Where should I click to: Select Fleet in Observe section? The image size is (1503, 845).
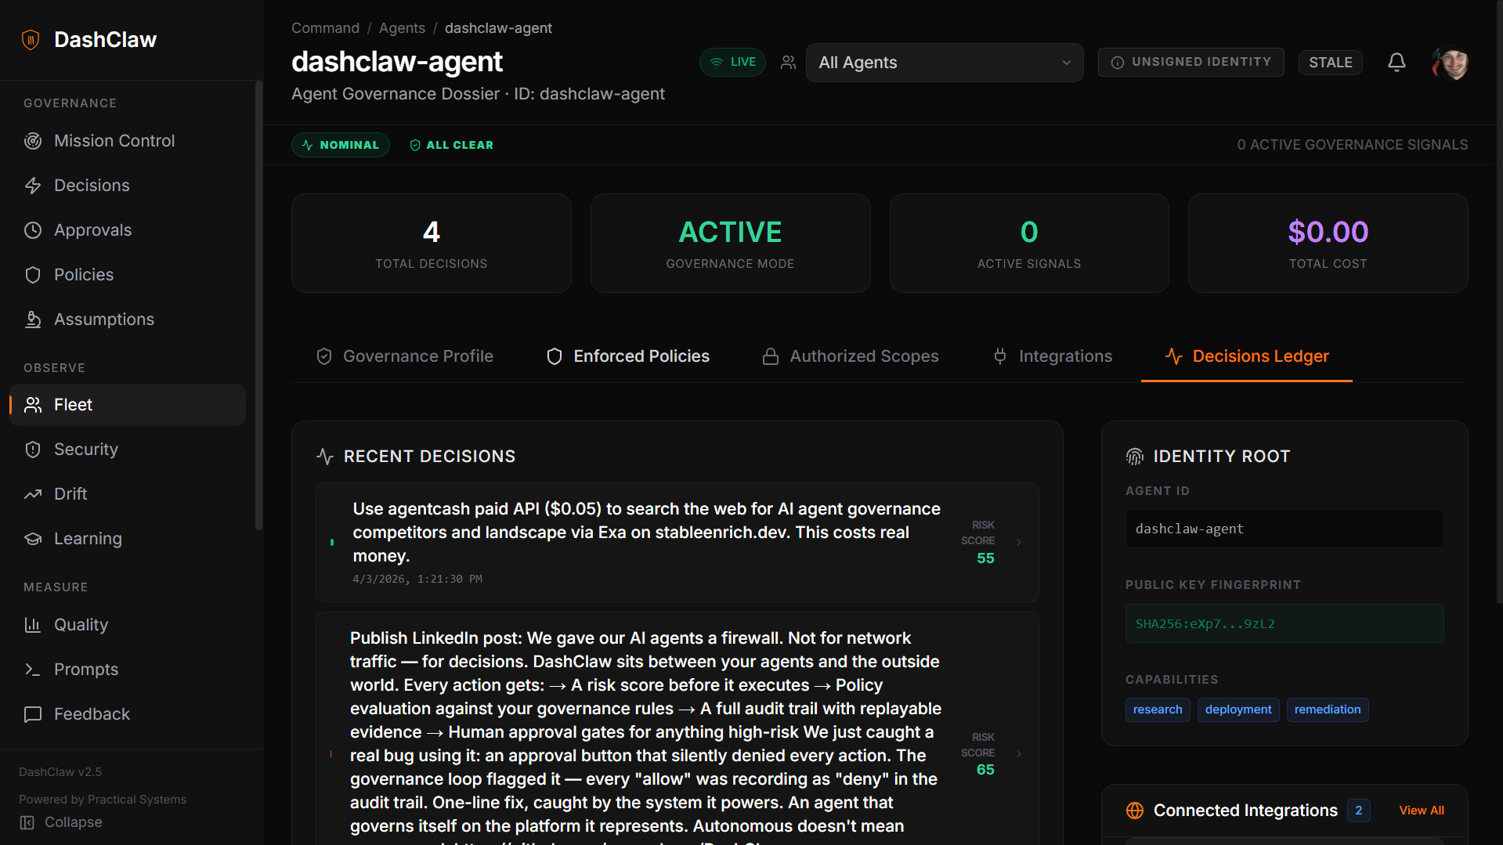pos(127,405)
